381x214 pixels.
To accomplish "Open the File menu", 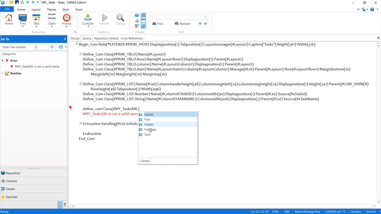I will (7, 9).
